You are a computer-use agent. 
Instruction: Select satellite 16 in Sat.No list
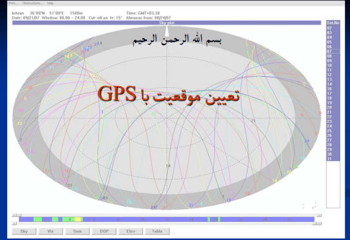coord(333,89)
